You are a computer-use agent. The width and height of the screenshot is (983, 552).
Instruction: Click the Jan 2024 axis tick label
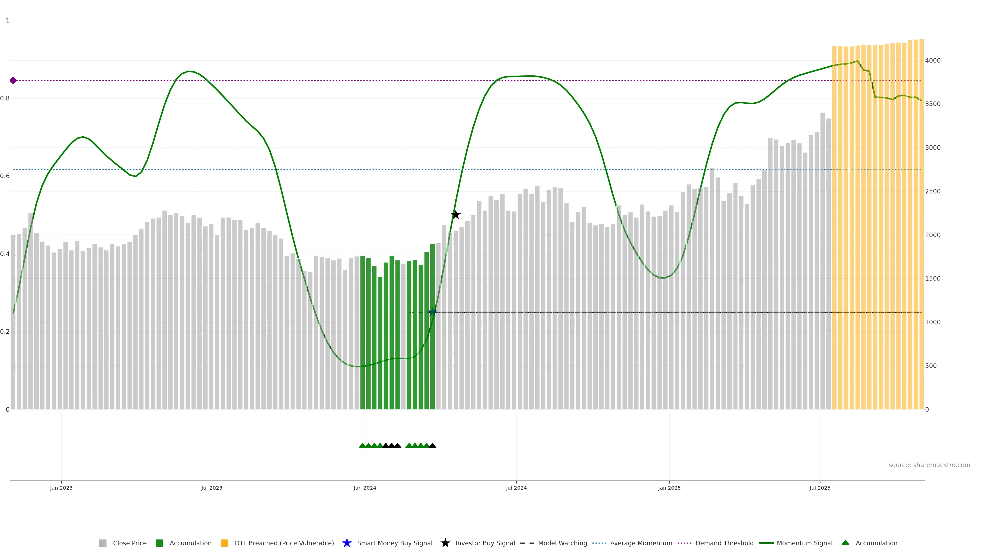coord(365,488)
